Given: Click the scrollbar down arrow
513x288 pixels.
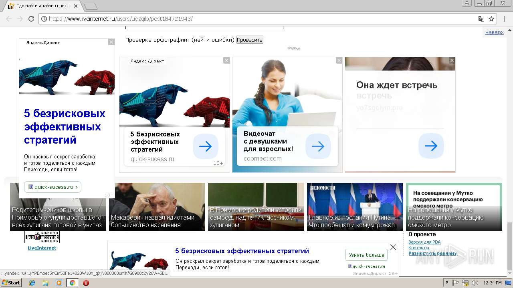Looking at the screenshot, I should pos(509,273).
